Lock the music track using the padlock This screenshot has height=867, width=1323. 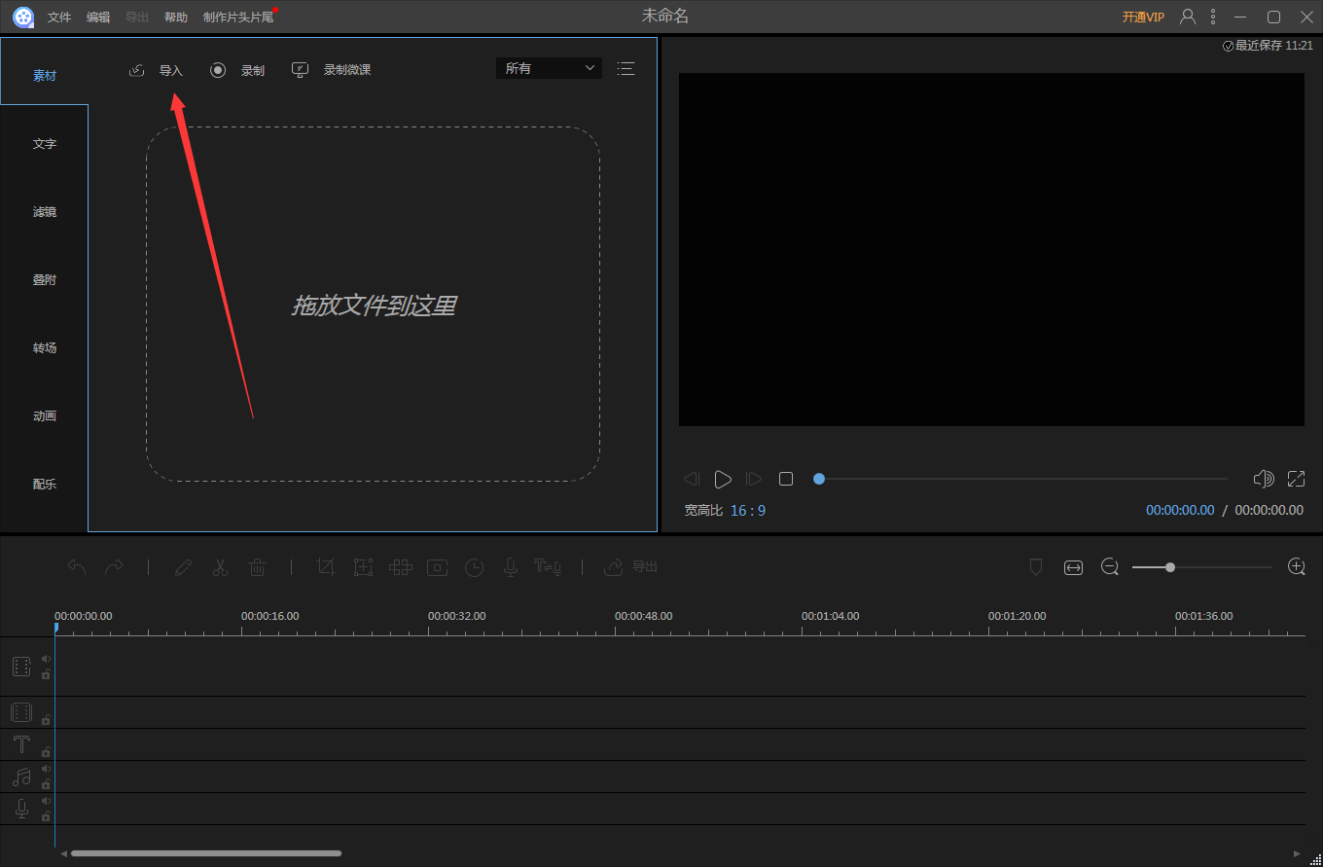pyautogui.click(x=45, y=783)
